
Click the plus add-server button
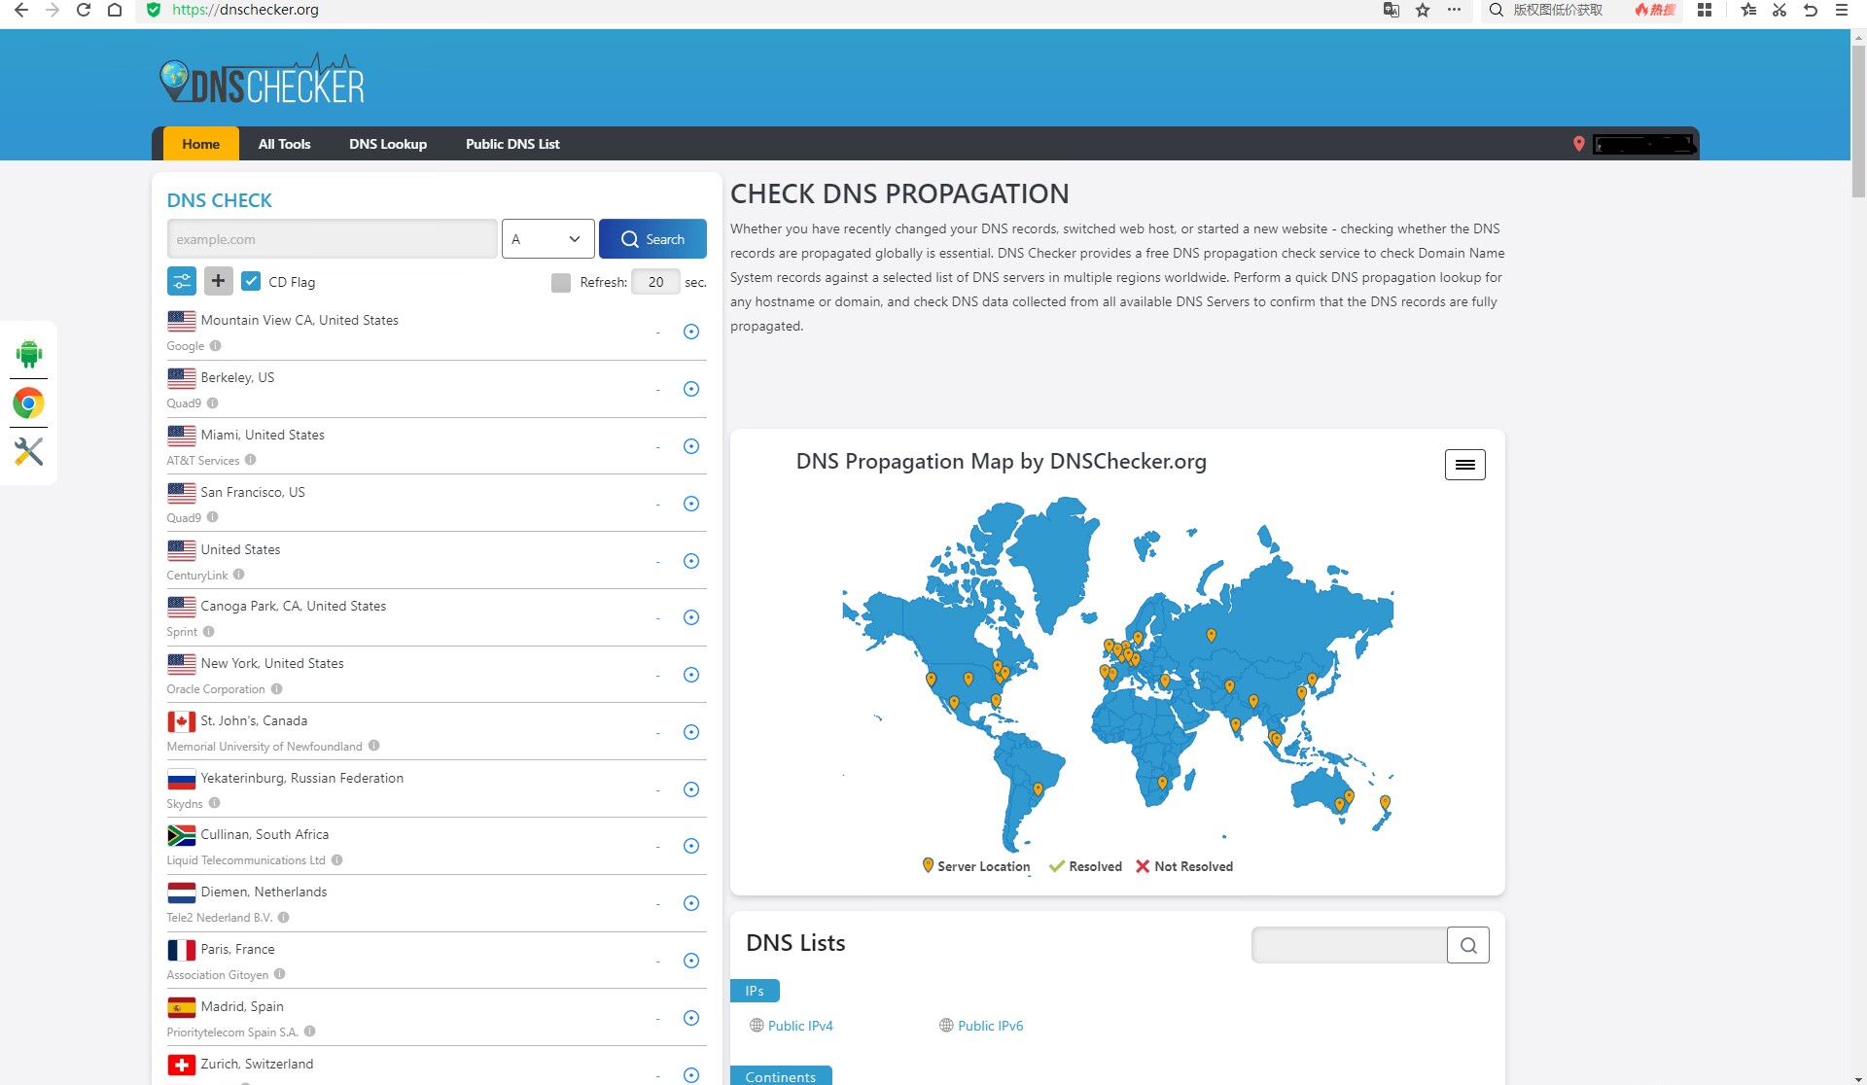coord(219,281)
